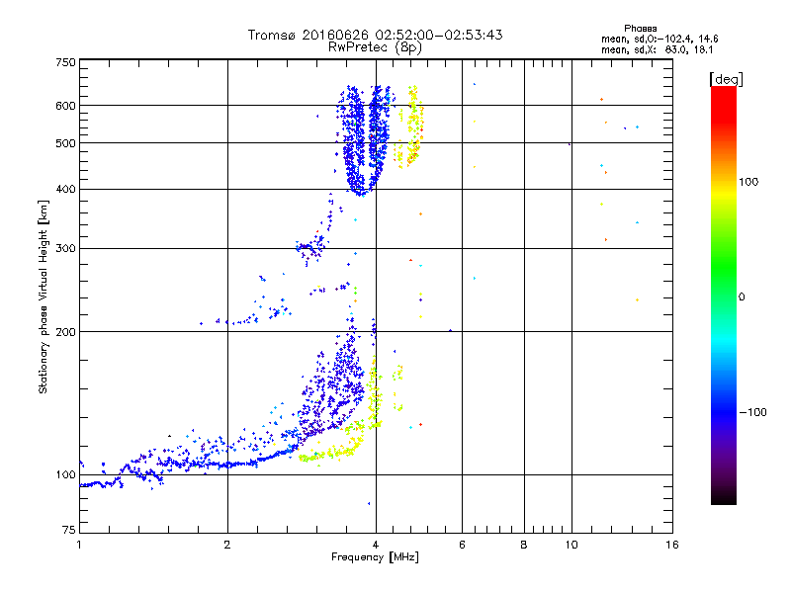Screen dimensions: 791x593
Task: Click the '4' frequency tick label
Action: [x=376, y=545]
